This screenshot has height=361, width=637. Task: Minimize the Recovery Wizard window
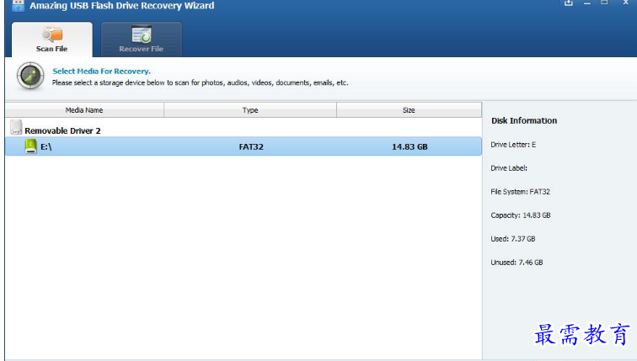tap(587, 3)
